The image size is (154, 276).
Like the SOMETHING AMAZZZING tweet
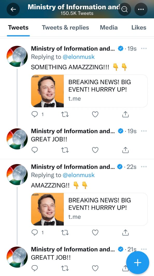95,114
